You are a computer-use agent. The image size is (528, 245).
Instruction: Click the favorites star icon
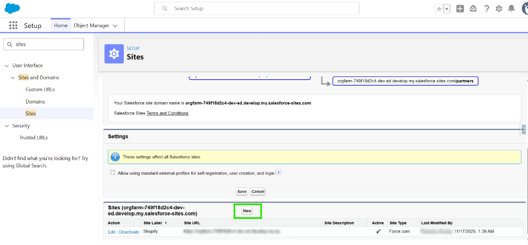(x=439, y=9)
